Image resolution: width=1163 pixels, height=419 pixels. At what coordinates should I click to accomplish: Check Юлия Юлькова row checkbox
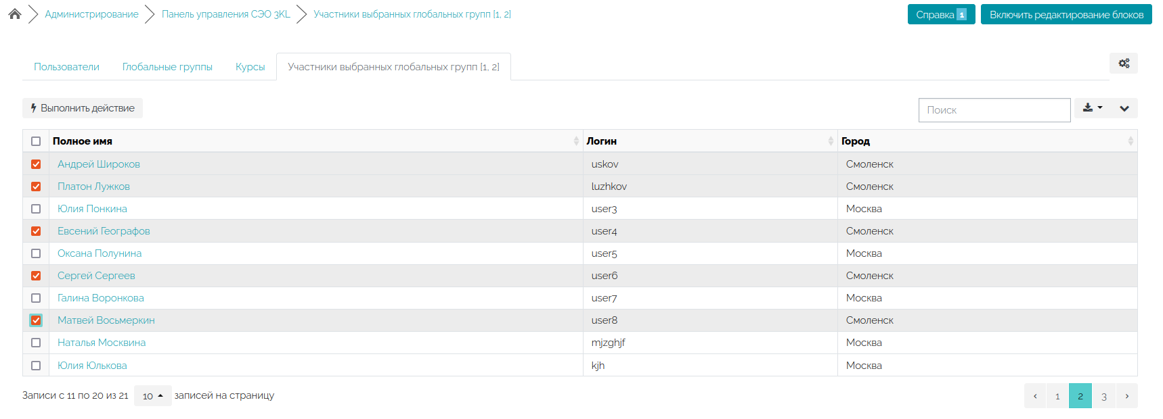click(36, 366)
